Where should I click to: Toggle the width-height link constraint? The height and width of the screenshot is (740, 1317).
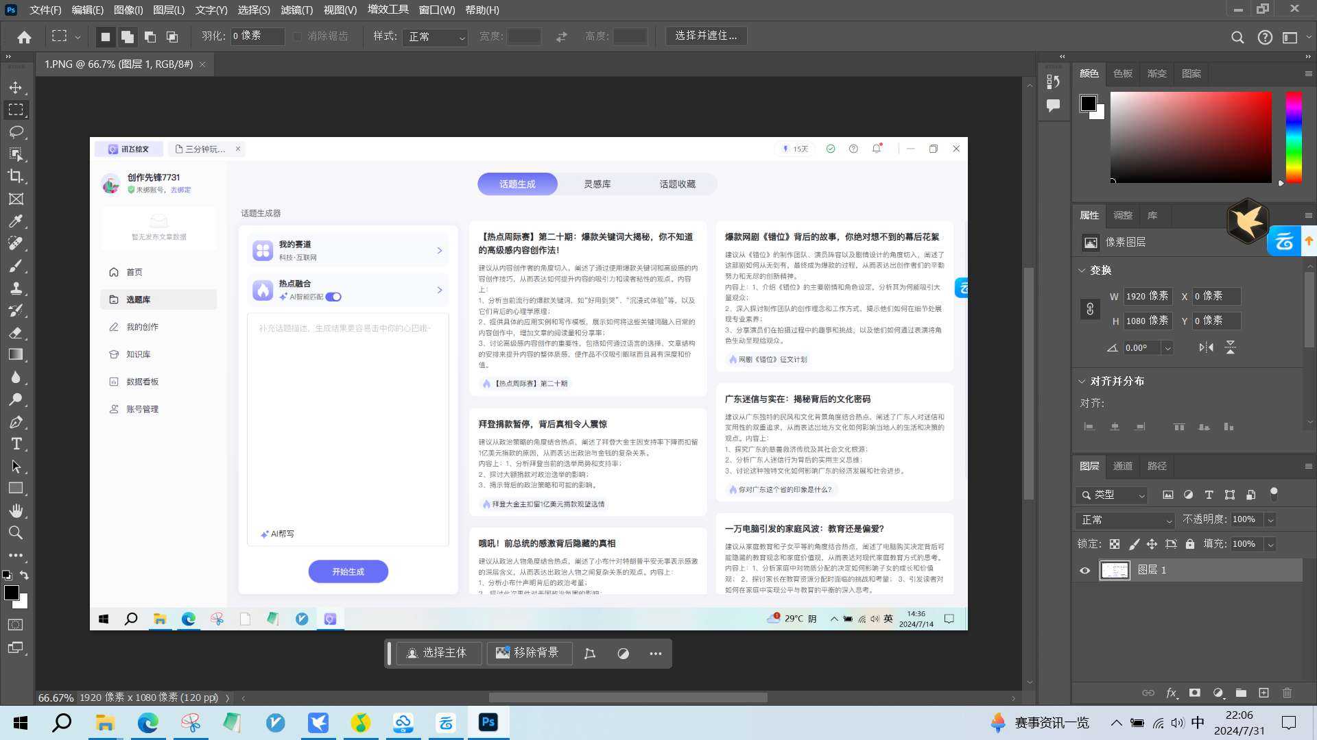click(1090, 309)
